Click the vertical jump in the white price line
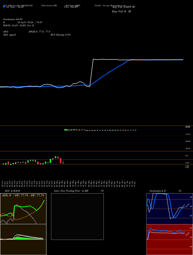The width and height of the screenshot is (193, 255). click(91, 73)
